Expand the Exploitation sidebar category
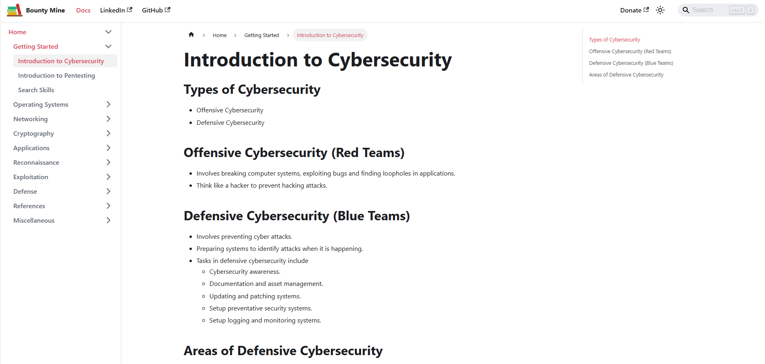The width and height of the screenshot is (765, 364). click(x=108, y=177)
